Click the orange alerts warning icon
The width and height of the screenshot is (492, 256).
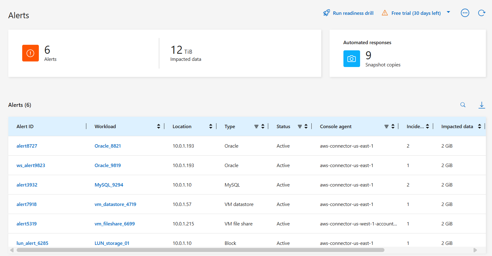pyautogui.click(x=31, y=53)
